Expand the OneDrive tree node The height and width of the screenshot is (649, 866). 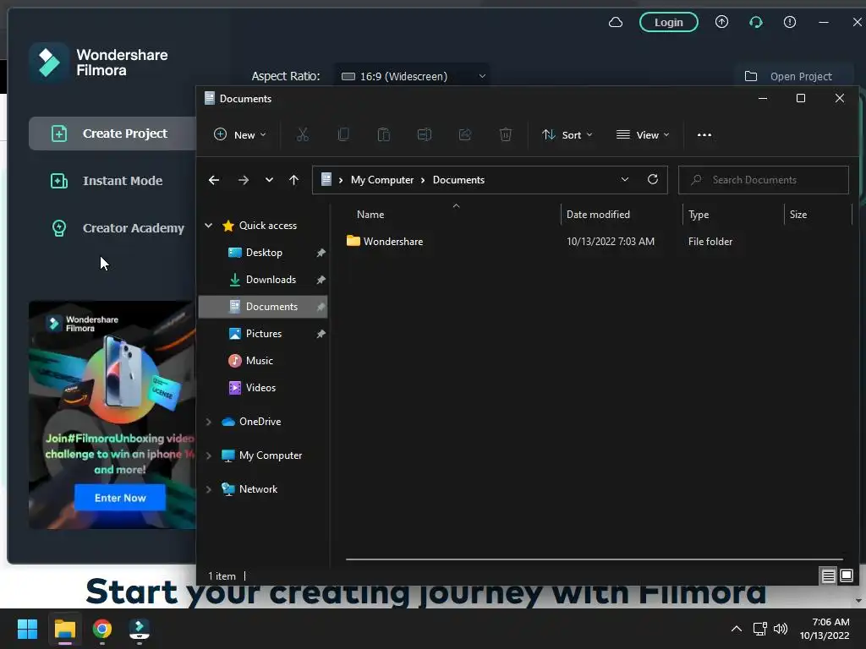pyautogui.click(x=209, y=422)
